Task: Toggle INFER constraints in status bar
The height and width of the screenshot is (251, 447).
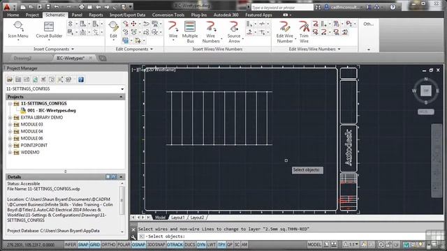Action: [71, 245]
